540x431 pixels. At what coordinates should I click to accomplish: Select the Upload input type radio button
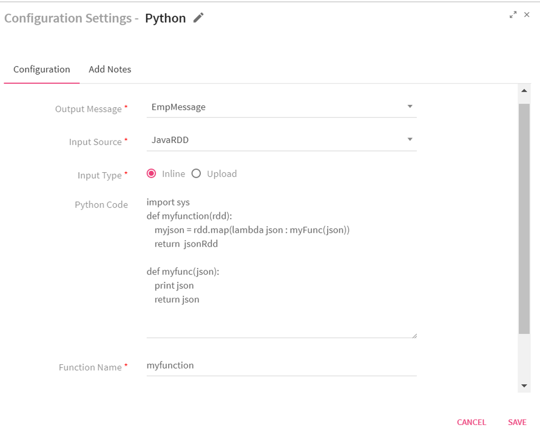click(197, 173)
